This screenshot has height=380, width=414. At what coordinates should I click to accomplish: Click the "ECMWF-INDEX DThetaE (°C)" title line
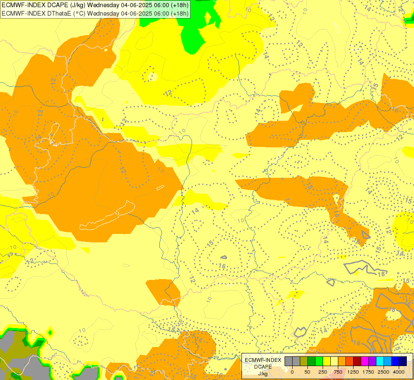[95, 13]
